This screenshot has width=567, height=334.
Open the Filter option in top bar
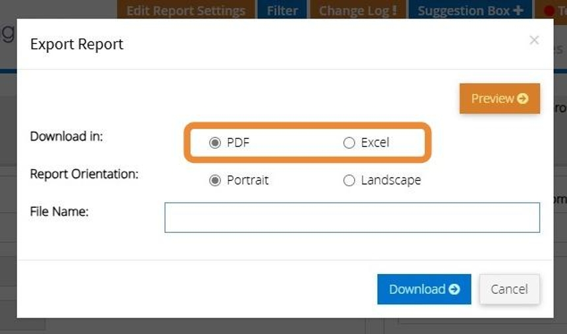coord(282,11)
